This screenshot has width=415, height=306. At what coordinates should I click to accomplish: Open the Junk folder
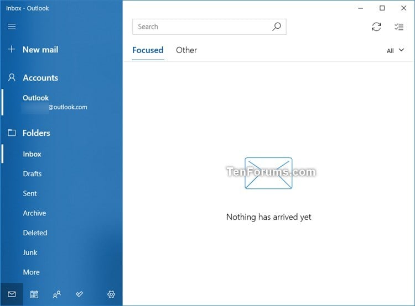click(30, 252)
